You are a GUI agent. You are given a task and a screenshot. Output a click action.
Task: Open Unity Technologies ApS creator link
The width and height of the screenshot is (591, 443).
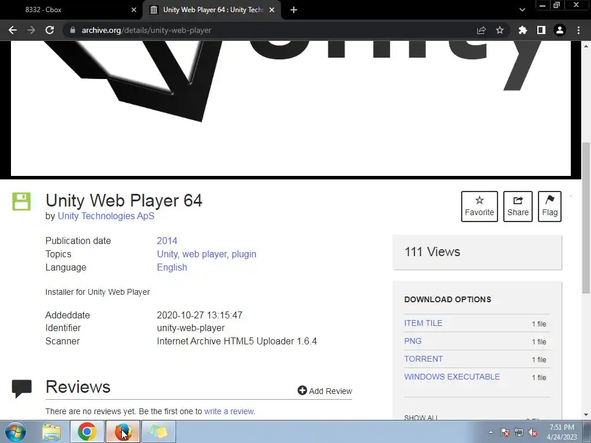point(106,216)
